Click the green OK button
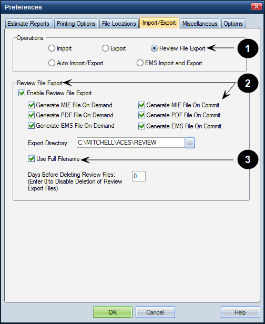This screenshot has height=324, width=265. pyautogui.click(x=113, y=312)
